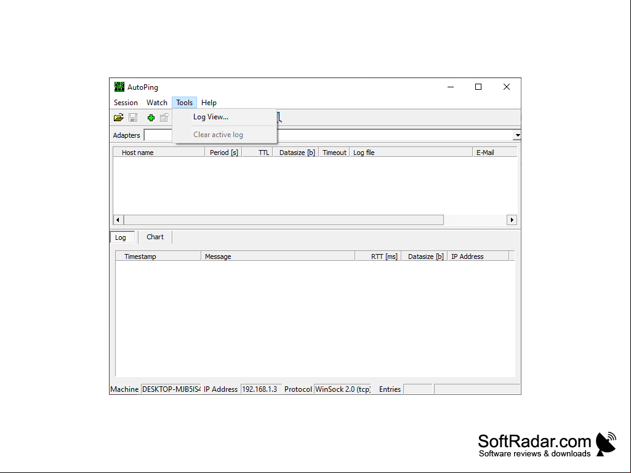Click the scroll right arrow of watch list
The height and width of the screenshot is (473, 631).
512,220
